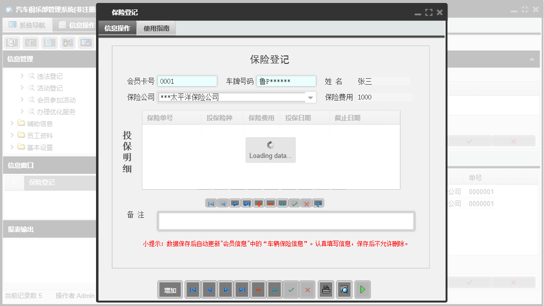Expand the 辅助信息 tree node

click(30, 124)
